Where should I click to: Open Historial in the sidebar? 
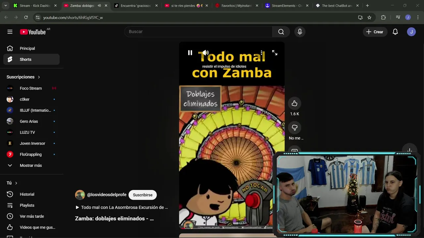click(31, 194)
